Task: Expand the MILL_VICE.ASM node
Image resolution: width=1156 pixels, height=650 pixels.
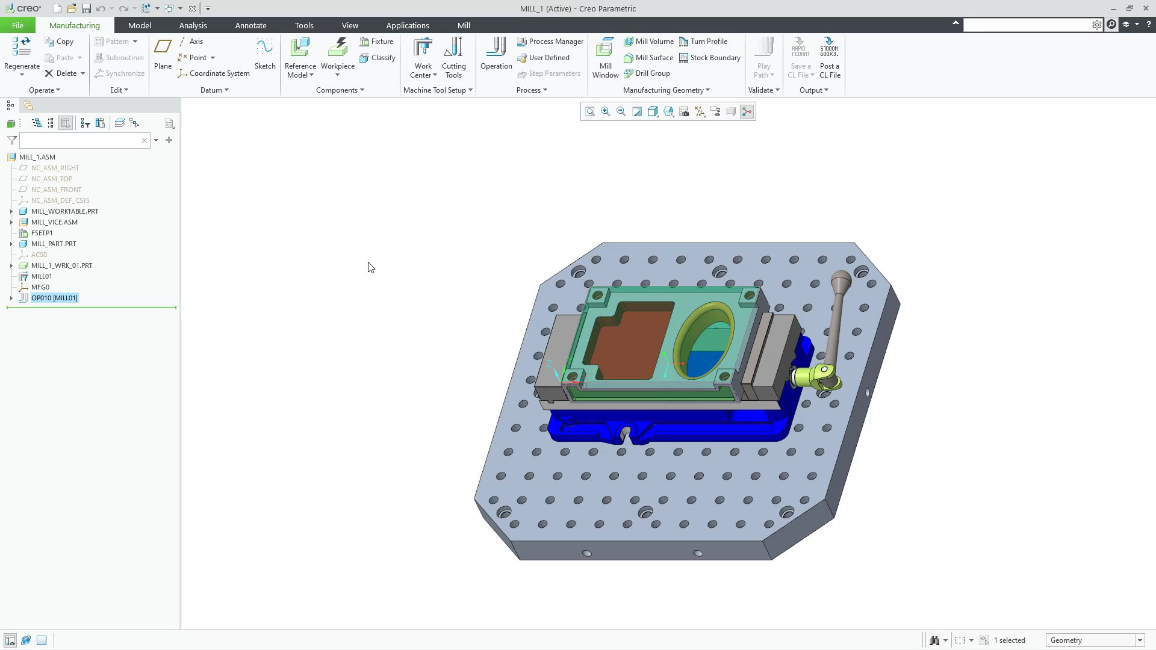Action: point(11,222)
